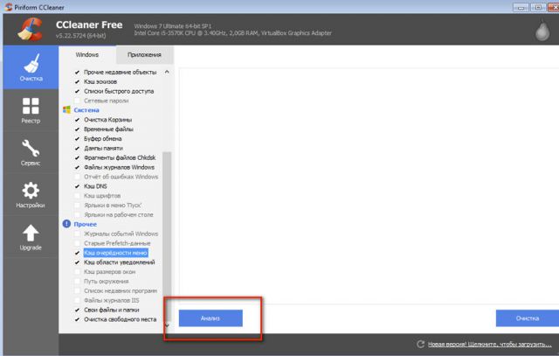Open the Новая версия update link
559x356 pixels.
[491, 345]
